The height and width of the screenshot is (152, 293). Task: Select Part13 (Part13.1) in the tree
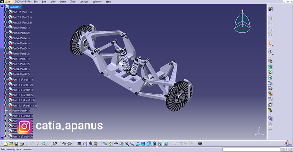click(22, 116)
